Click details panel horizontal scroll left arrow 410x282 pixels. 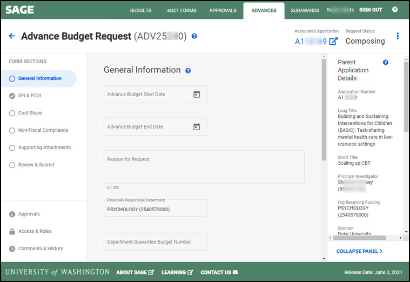coord(330,238)
